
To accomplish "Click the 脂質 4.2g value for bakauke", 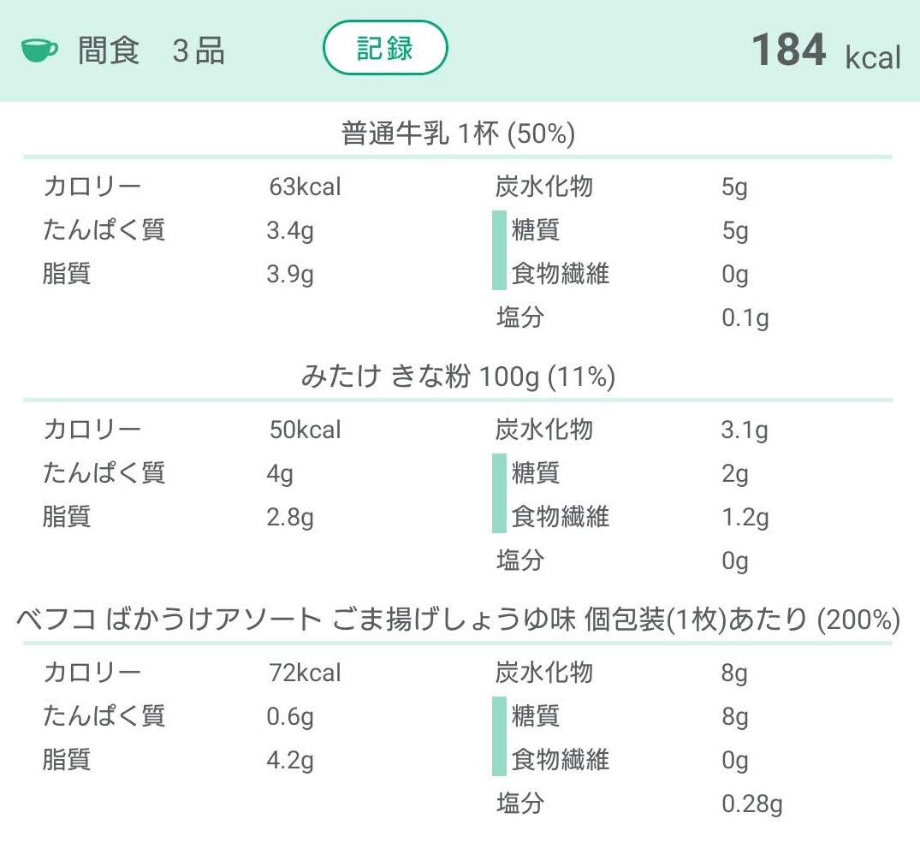I will coord(290,761).
